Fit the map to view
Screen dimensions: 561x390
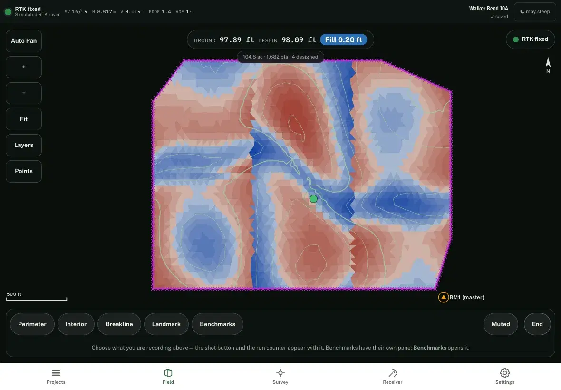(x=24, y=119)
